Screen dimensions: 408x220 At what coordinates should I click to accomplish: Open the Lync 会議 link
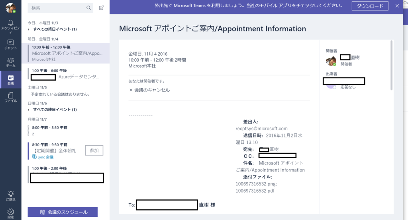point(45,157)
